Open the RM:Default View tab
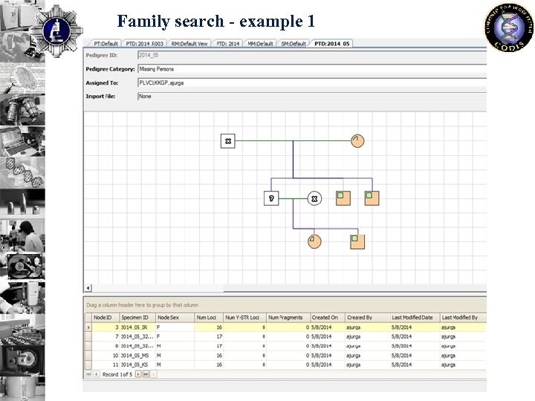This screenshot has width=535, height=401. tap(189, 44)
